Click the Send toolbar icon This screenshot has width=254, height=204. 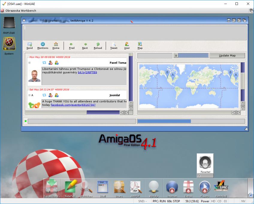[30, 45]
